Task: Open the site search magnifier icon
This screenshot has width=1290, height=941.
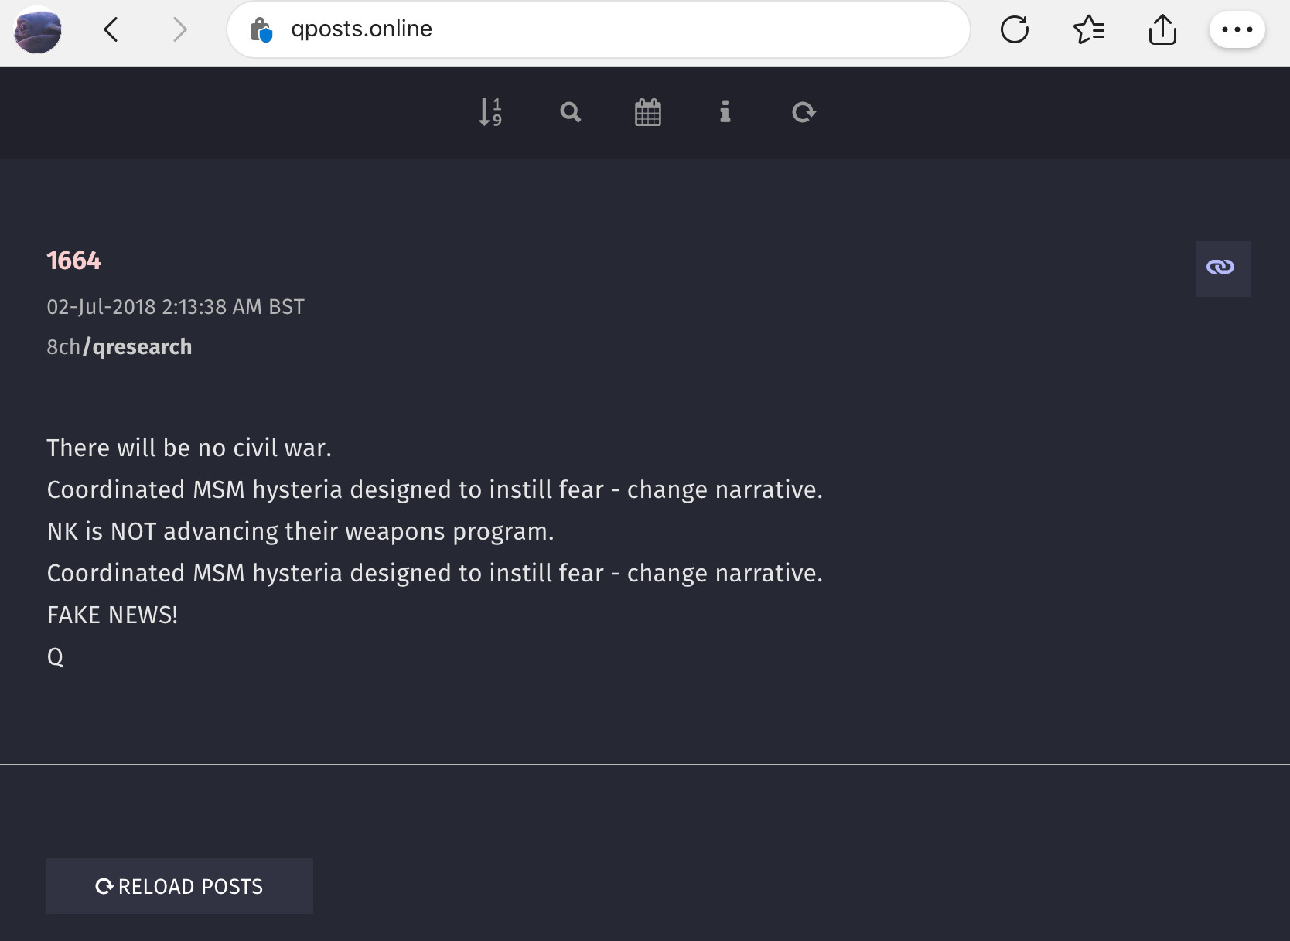Action: 570,112
